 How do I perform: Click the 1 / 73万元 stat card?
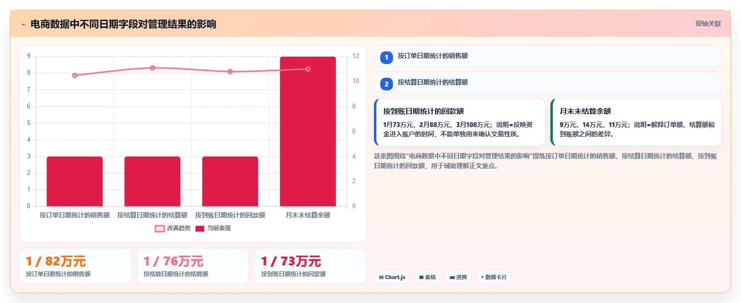(x=310, y=266)
